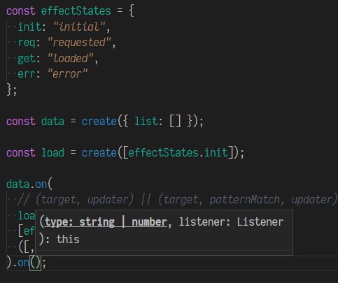Click the "loaded" string value
This screenshot has height=283, width=338.
point(71,58)
